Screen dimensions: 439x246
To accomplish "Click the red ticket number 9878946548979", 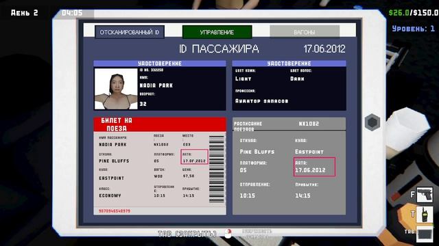I will 115,211.
